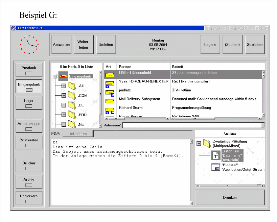Collapse the Zweiteilige Mitteilung structure node
Screen dimensions: 277x222
tap(199, 144)
